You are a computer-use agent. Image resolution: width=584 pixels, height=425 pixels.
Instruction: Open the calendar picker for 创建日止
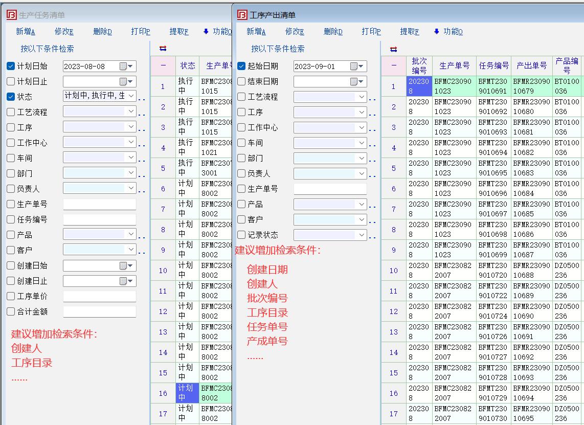[x=126, y=281]
